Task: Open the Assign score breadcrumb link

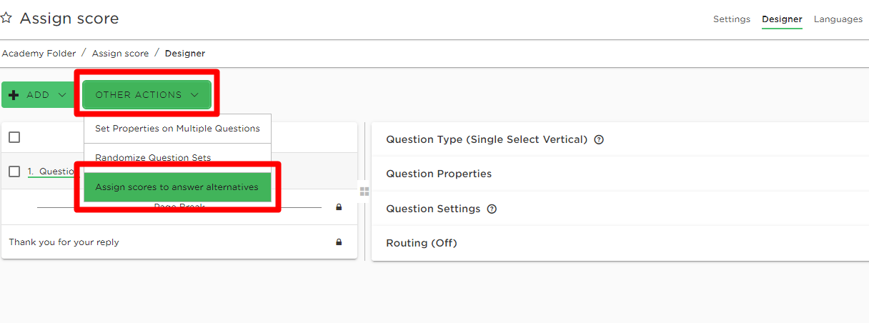Action: [121, 54]
